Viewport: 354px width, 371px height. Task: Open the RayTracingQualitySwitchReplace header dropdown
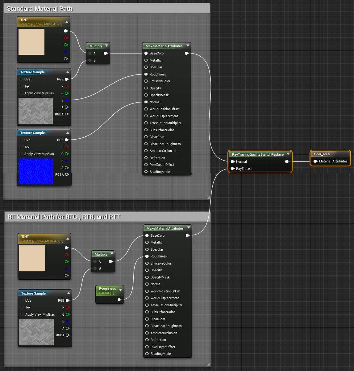pyautogui.click(x=288, y=154)
